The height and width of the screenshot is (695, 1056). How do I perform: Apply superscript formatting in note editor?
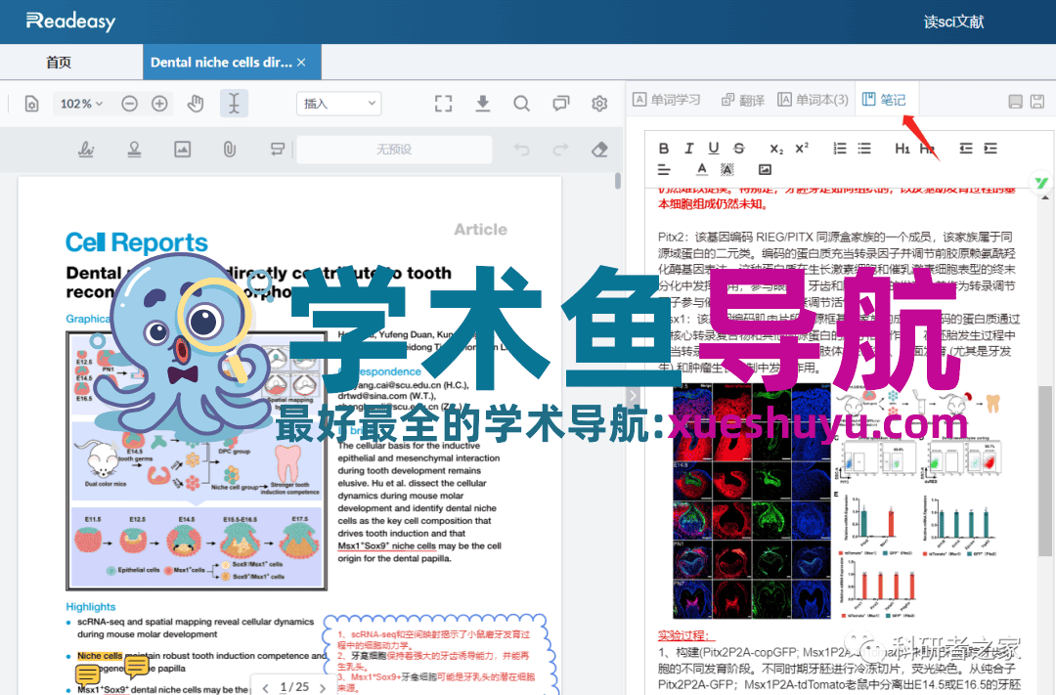point(801,148)
